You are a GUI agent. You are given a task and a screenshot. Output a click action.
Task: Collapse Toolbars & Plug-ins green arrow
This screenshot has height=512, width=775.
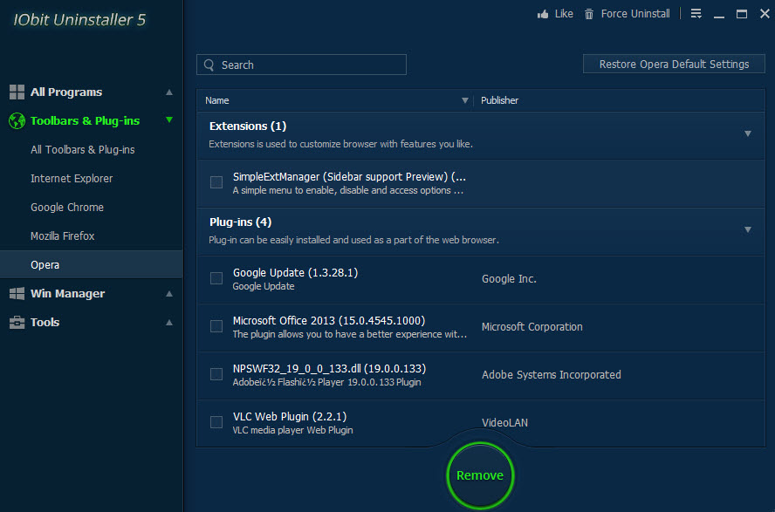tap(169, 119)
